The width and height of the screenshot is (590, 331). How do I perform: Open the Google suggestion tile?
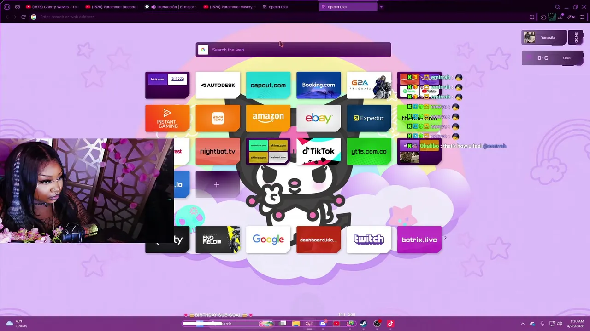(268, 240)
